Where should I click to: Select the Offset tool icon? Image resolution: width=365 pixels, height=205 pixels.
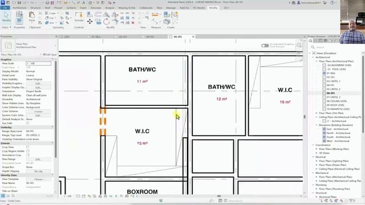(x=98, y=14)
